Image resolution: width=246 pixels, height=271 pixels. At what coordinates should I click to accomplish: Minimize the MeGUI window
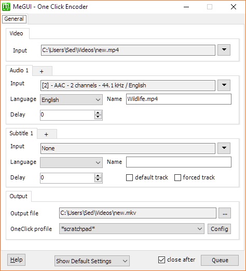point(186,7)
